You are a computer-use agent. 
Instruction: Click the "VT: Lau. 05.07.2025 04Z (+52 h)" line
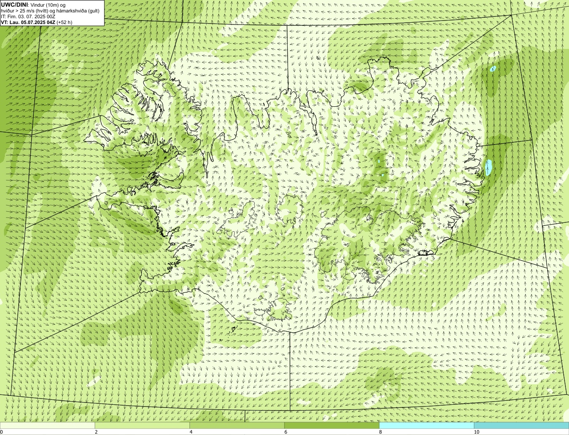(x=36, y=22)
